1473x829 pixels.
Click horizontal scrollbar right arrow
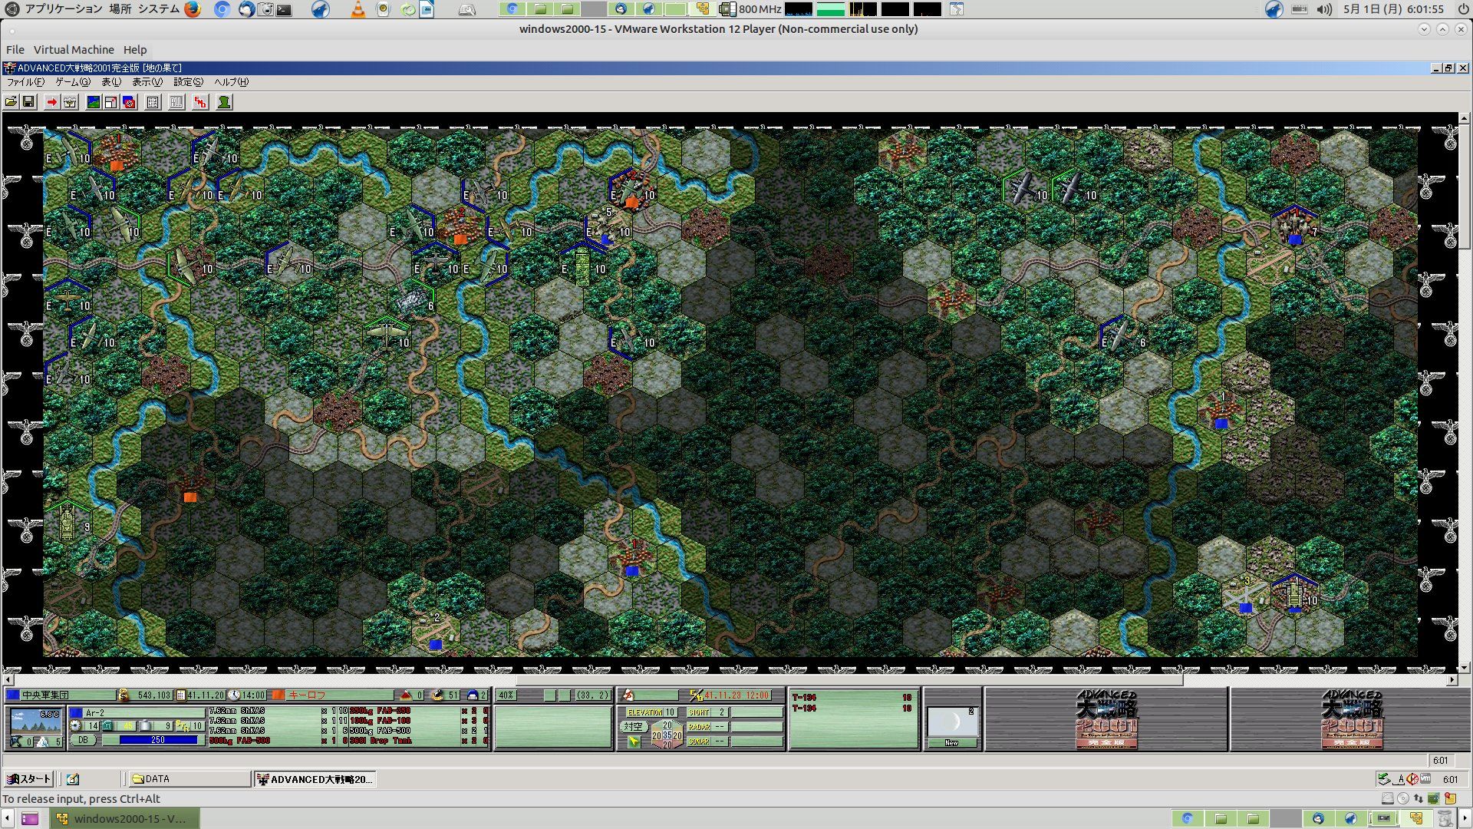(x=1452, y=680)
